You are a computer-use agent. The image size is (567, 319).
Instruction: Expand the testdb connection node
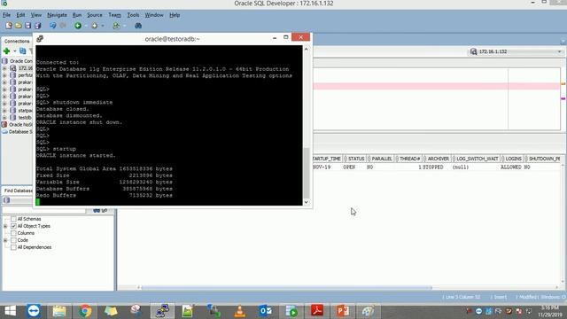(4, 118)
